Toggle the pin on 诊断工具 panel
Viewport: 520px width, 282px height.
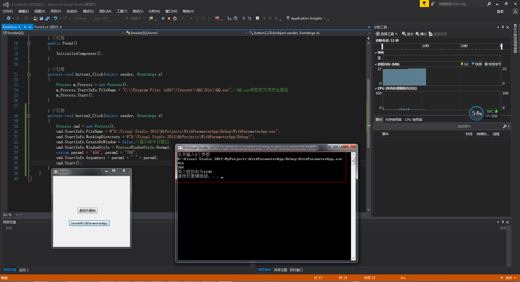[503, 27]
